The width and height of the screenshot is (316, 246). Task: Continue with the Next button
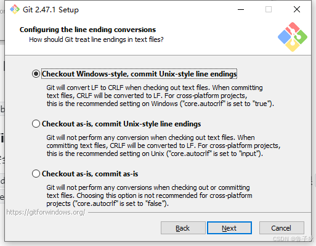pos(229,228)
